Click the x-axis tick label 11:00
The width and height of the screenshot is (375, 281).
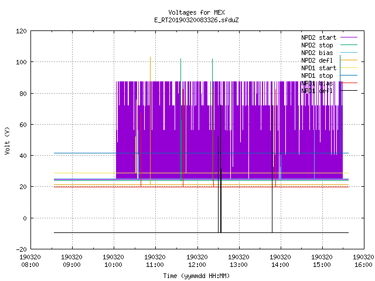(x=155, y=265)
